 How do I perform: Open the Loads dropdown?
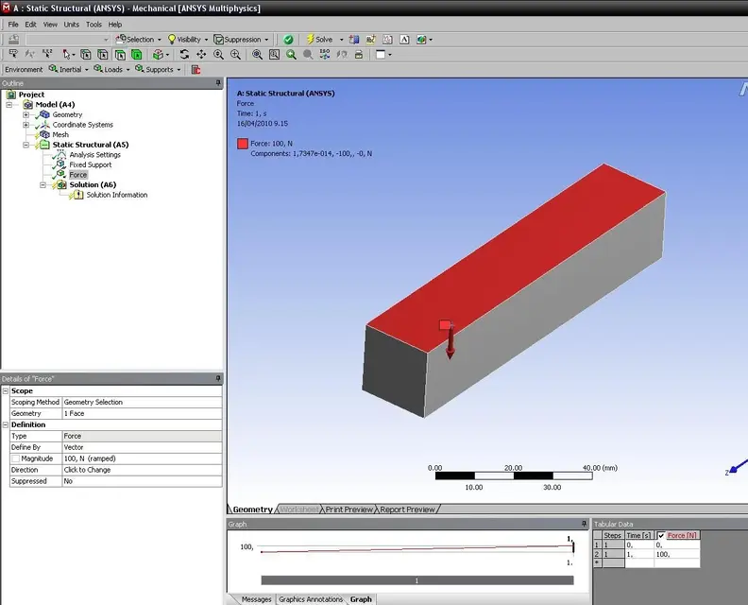pyautogui.click(x=112, y=70)
